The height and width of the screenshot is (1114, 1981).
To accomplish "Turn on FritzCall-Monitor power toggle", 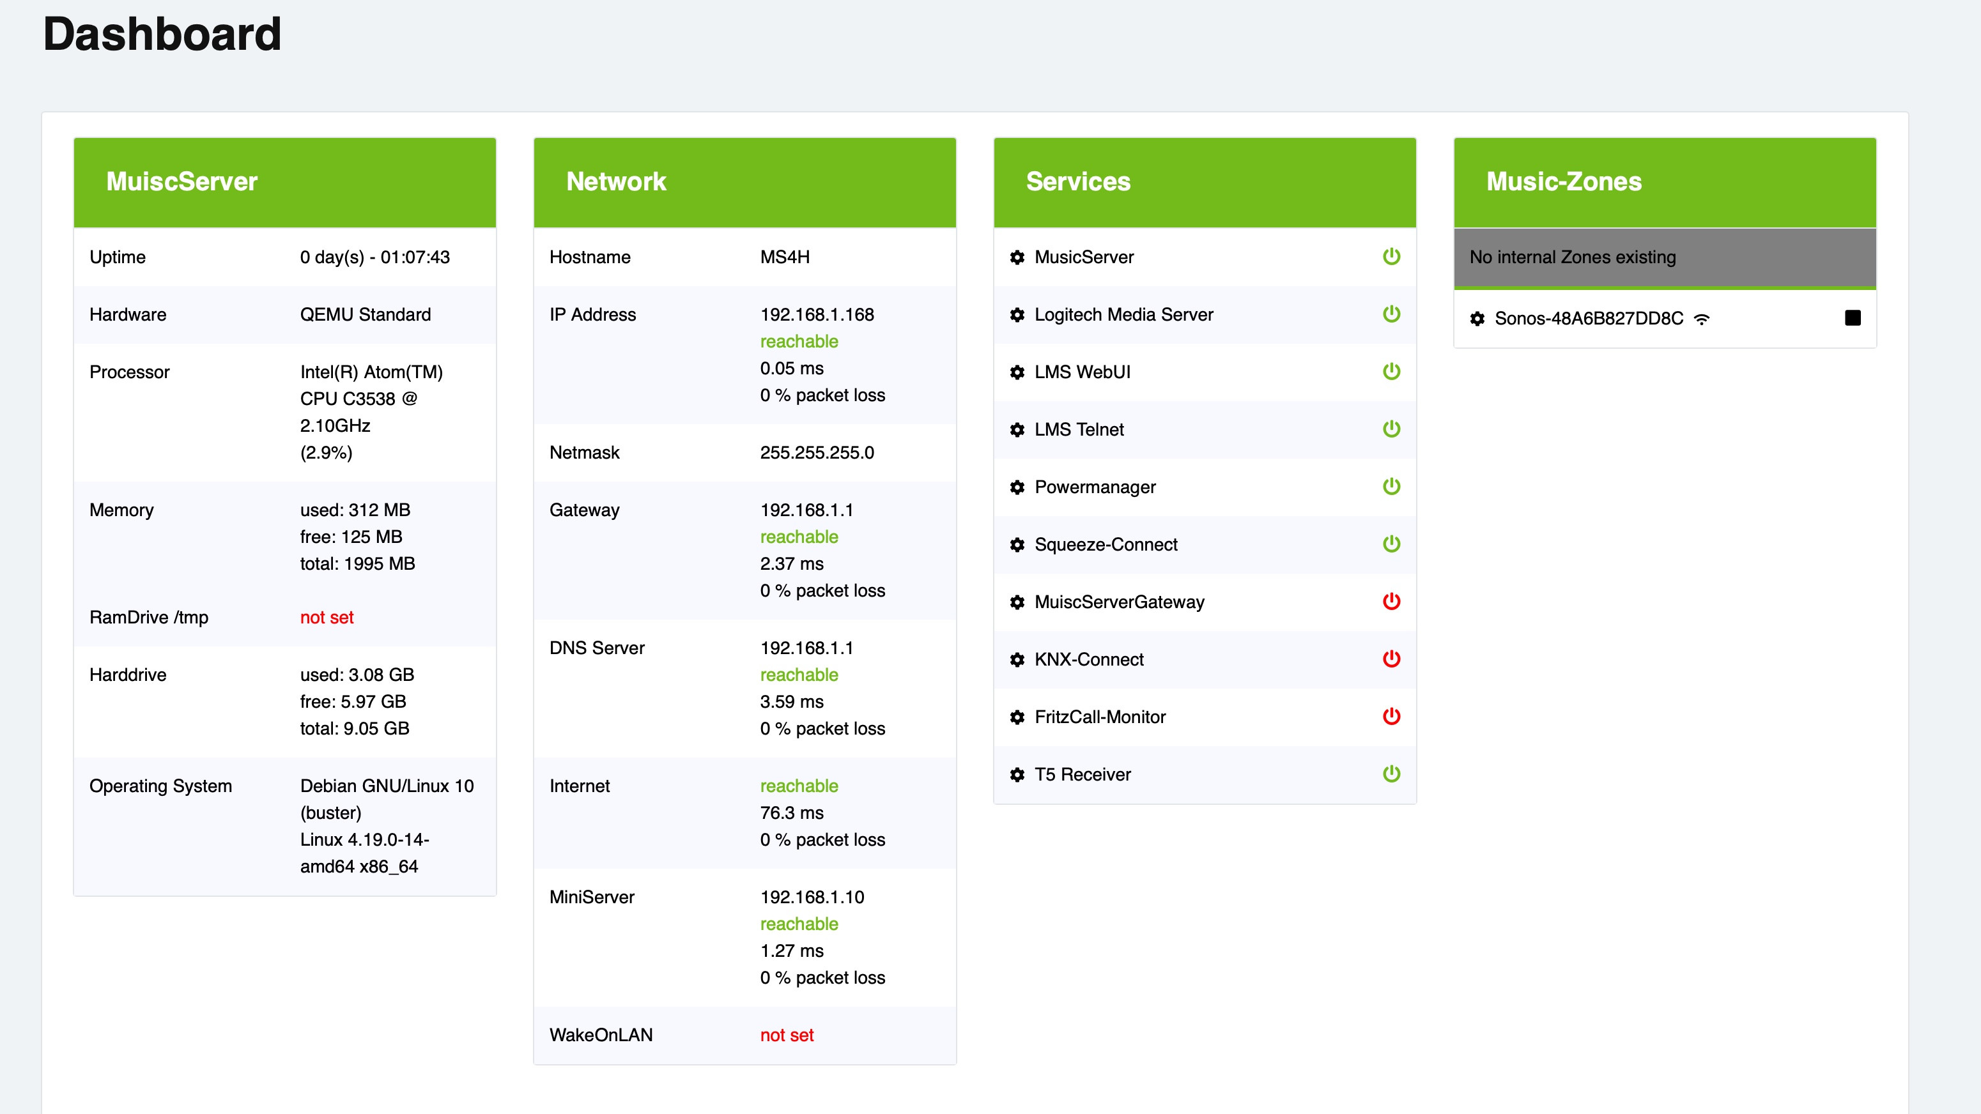I will click(x=1391, y=717).
